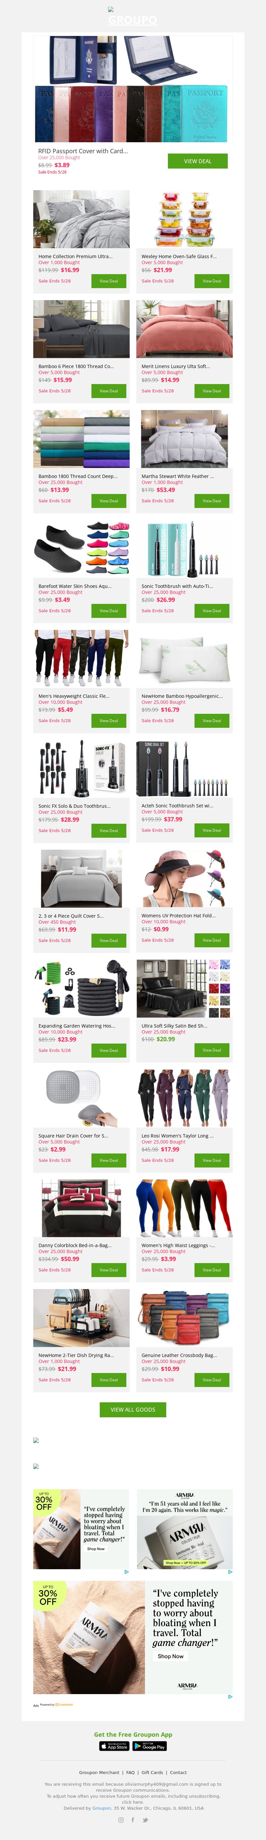Tap the App Store download badge
266x1840 pixels.
[114, 1746]
